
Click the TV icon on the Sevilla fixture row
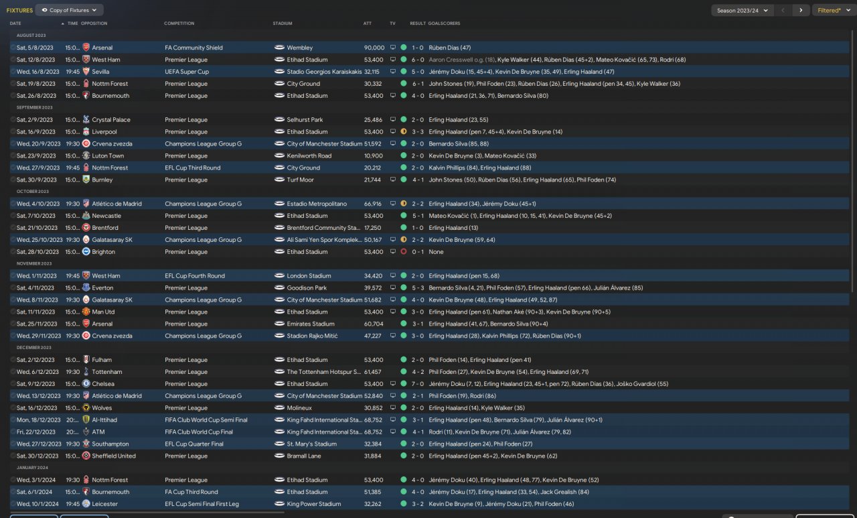click(x=393, y=72)
